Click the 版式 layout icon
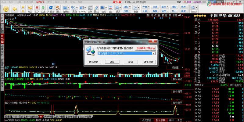This screenshot has height=122, width=244. pyautogui.click(x=118, y=7)
